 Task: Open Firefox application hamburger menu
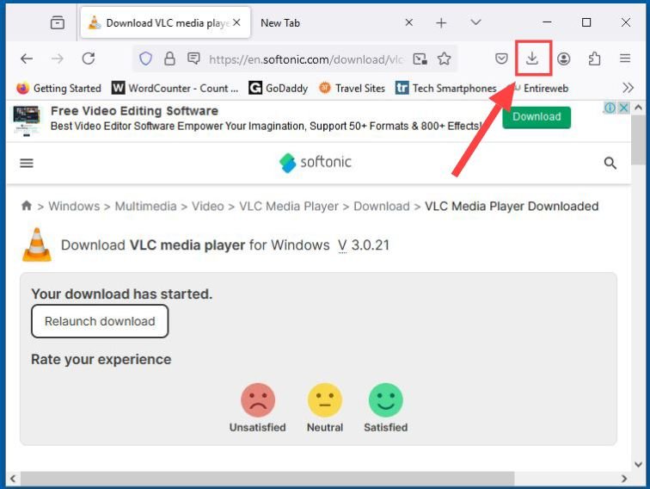coord(625,59)
